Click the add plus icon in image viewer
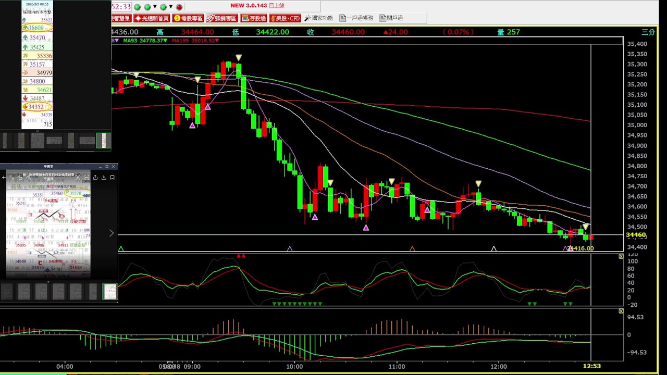Viewport: 667px width, 375px height. pos(5,178)
